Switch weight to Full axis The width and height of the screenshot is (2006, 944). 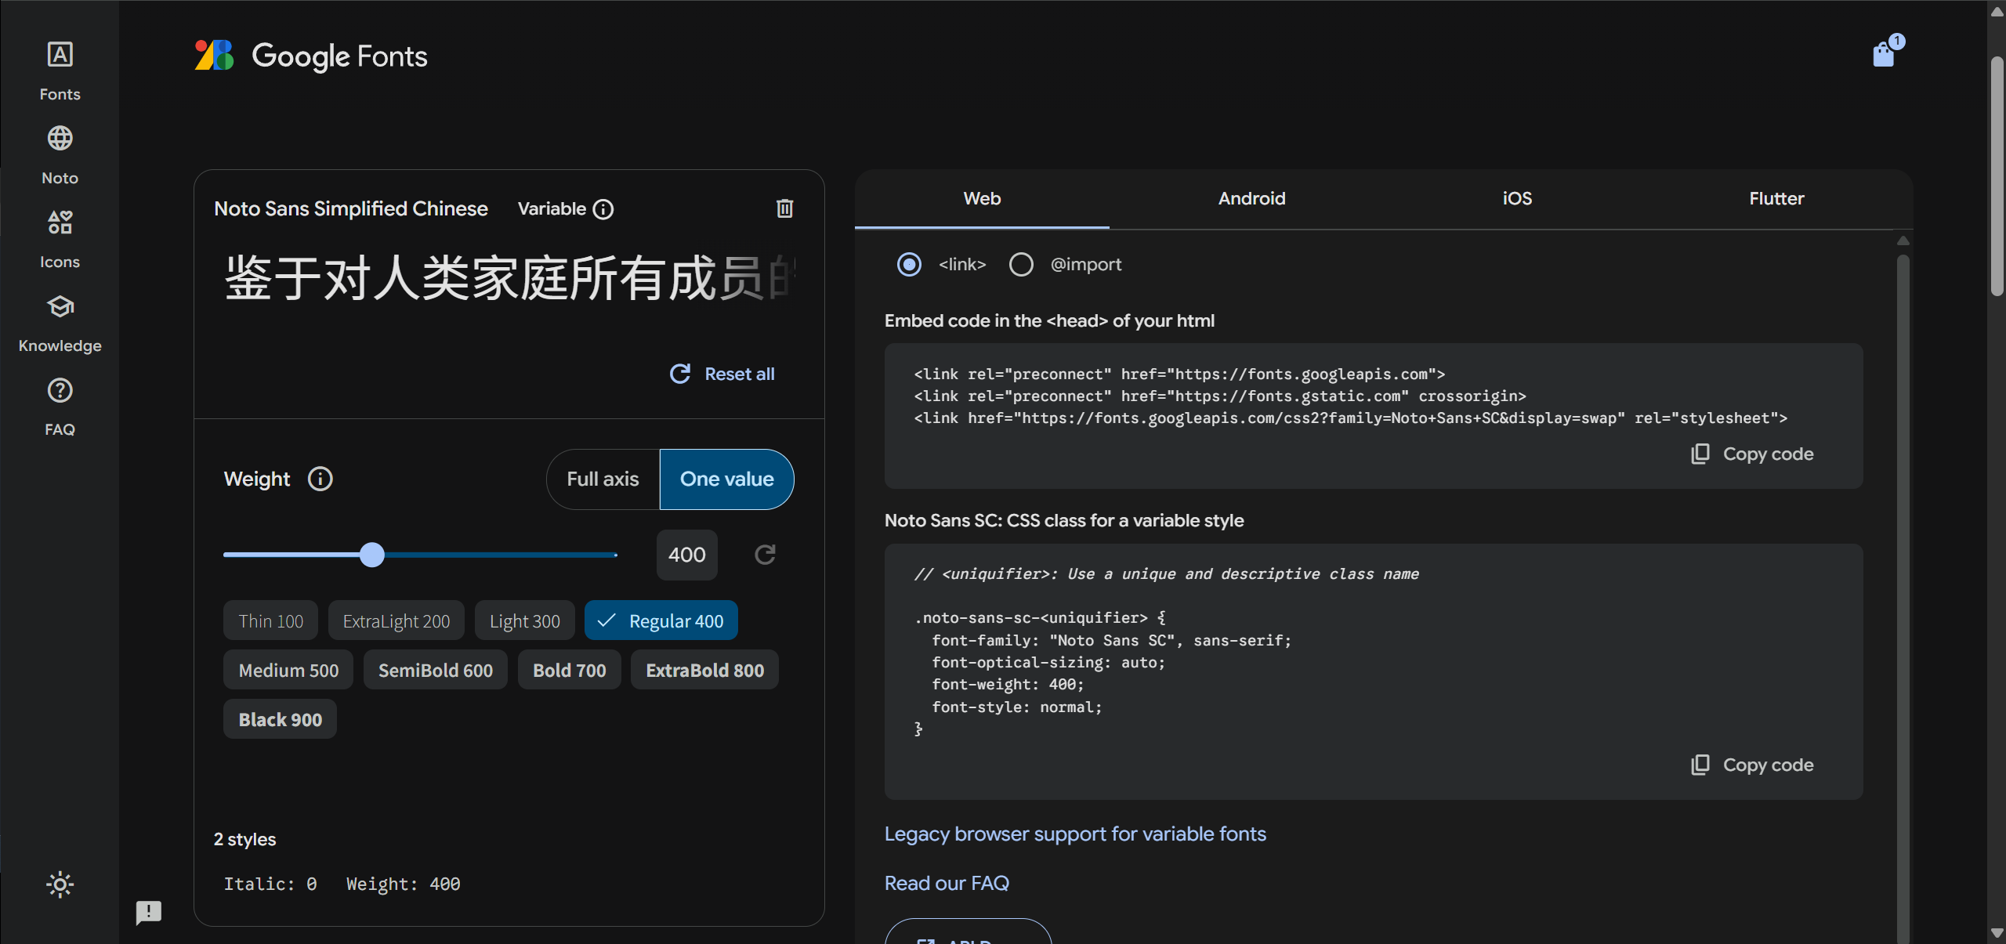(x=603, y=479)
